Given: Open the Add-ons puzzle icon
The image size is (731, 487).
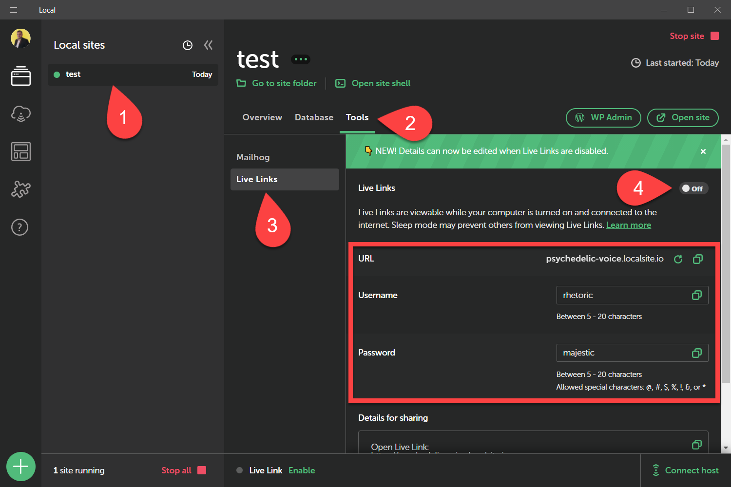Looking at the screenshot, I should coord(20,189).
